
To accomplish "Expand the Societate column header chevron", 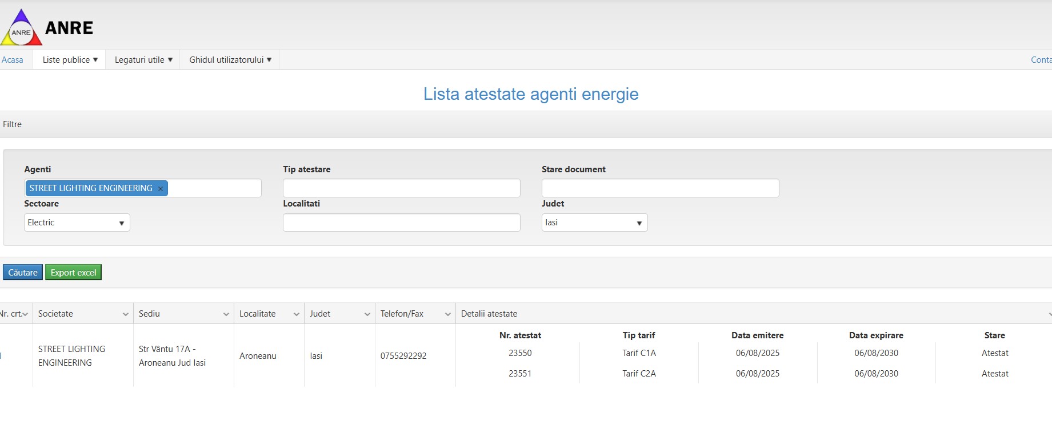I will click(126, 314).
